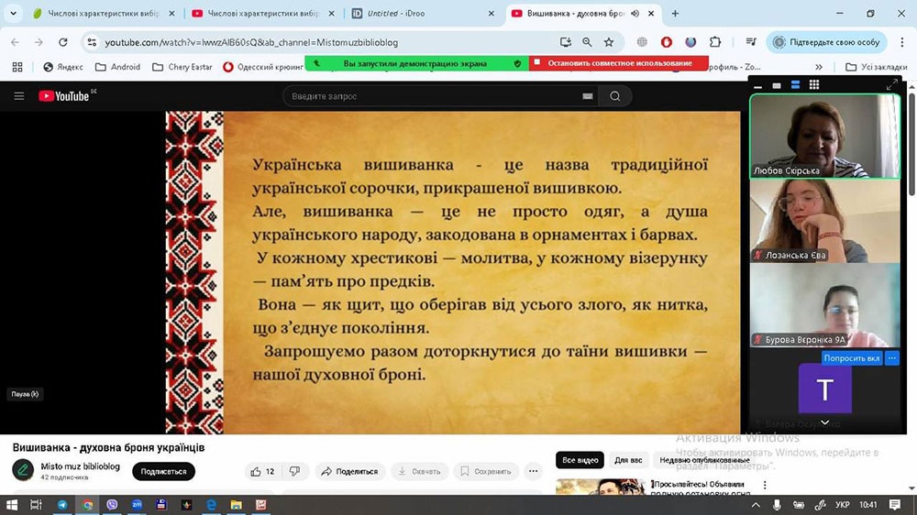Ask participant to unmute via Попросить вкл

[852, 358]
